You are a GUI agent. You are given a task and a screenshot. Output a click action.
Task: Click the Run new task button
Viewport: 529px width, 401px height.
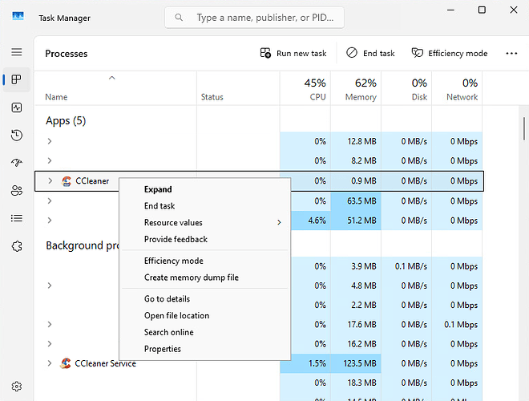[x=293, y=53]
